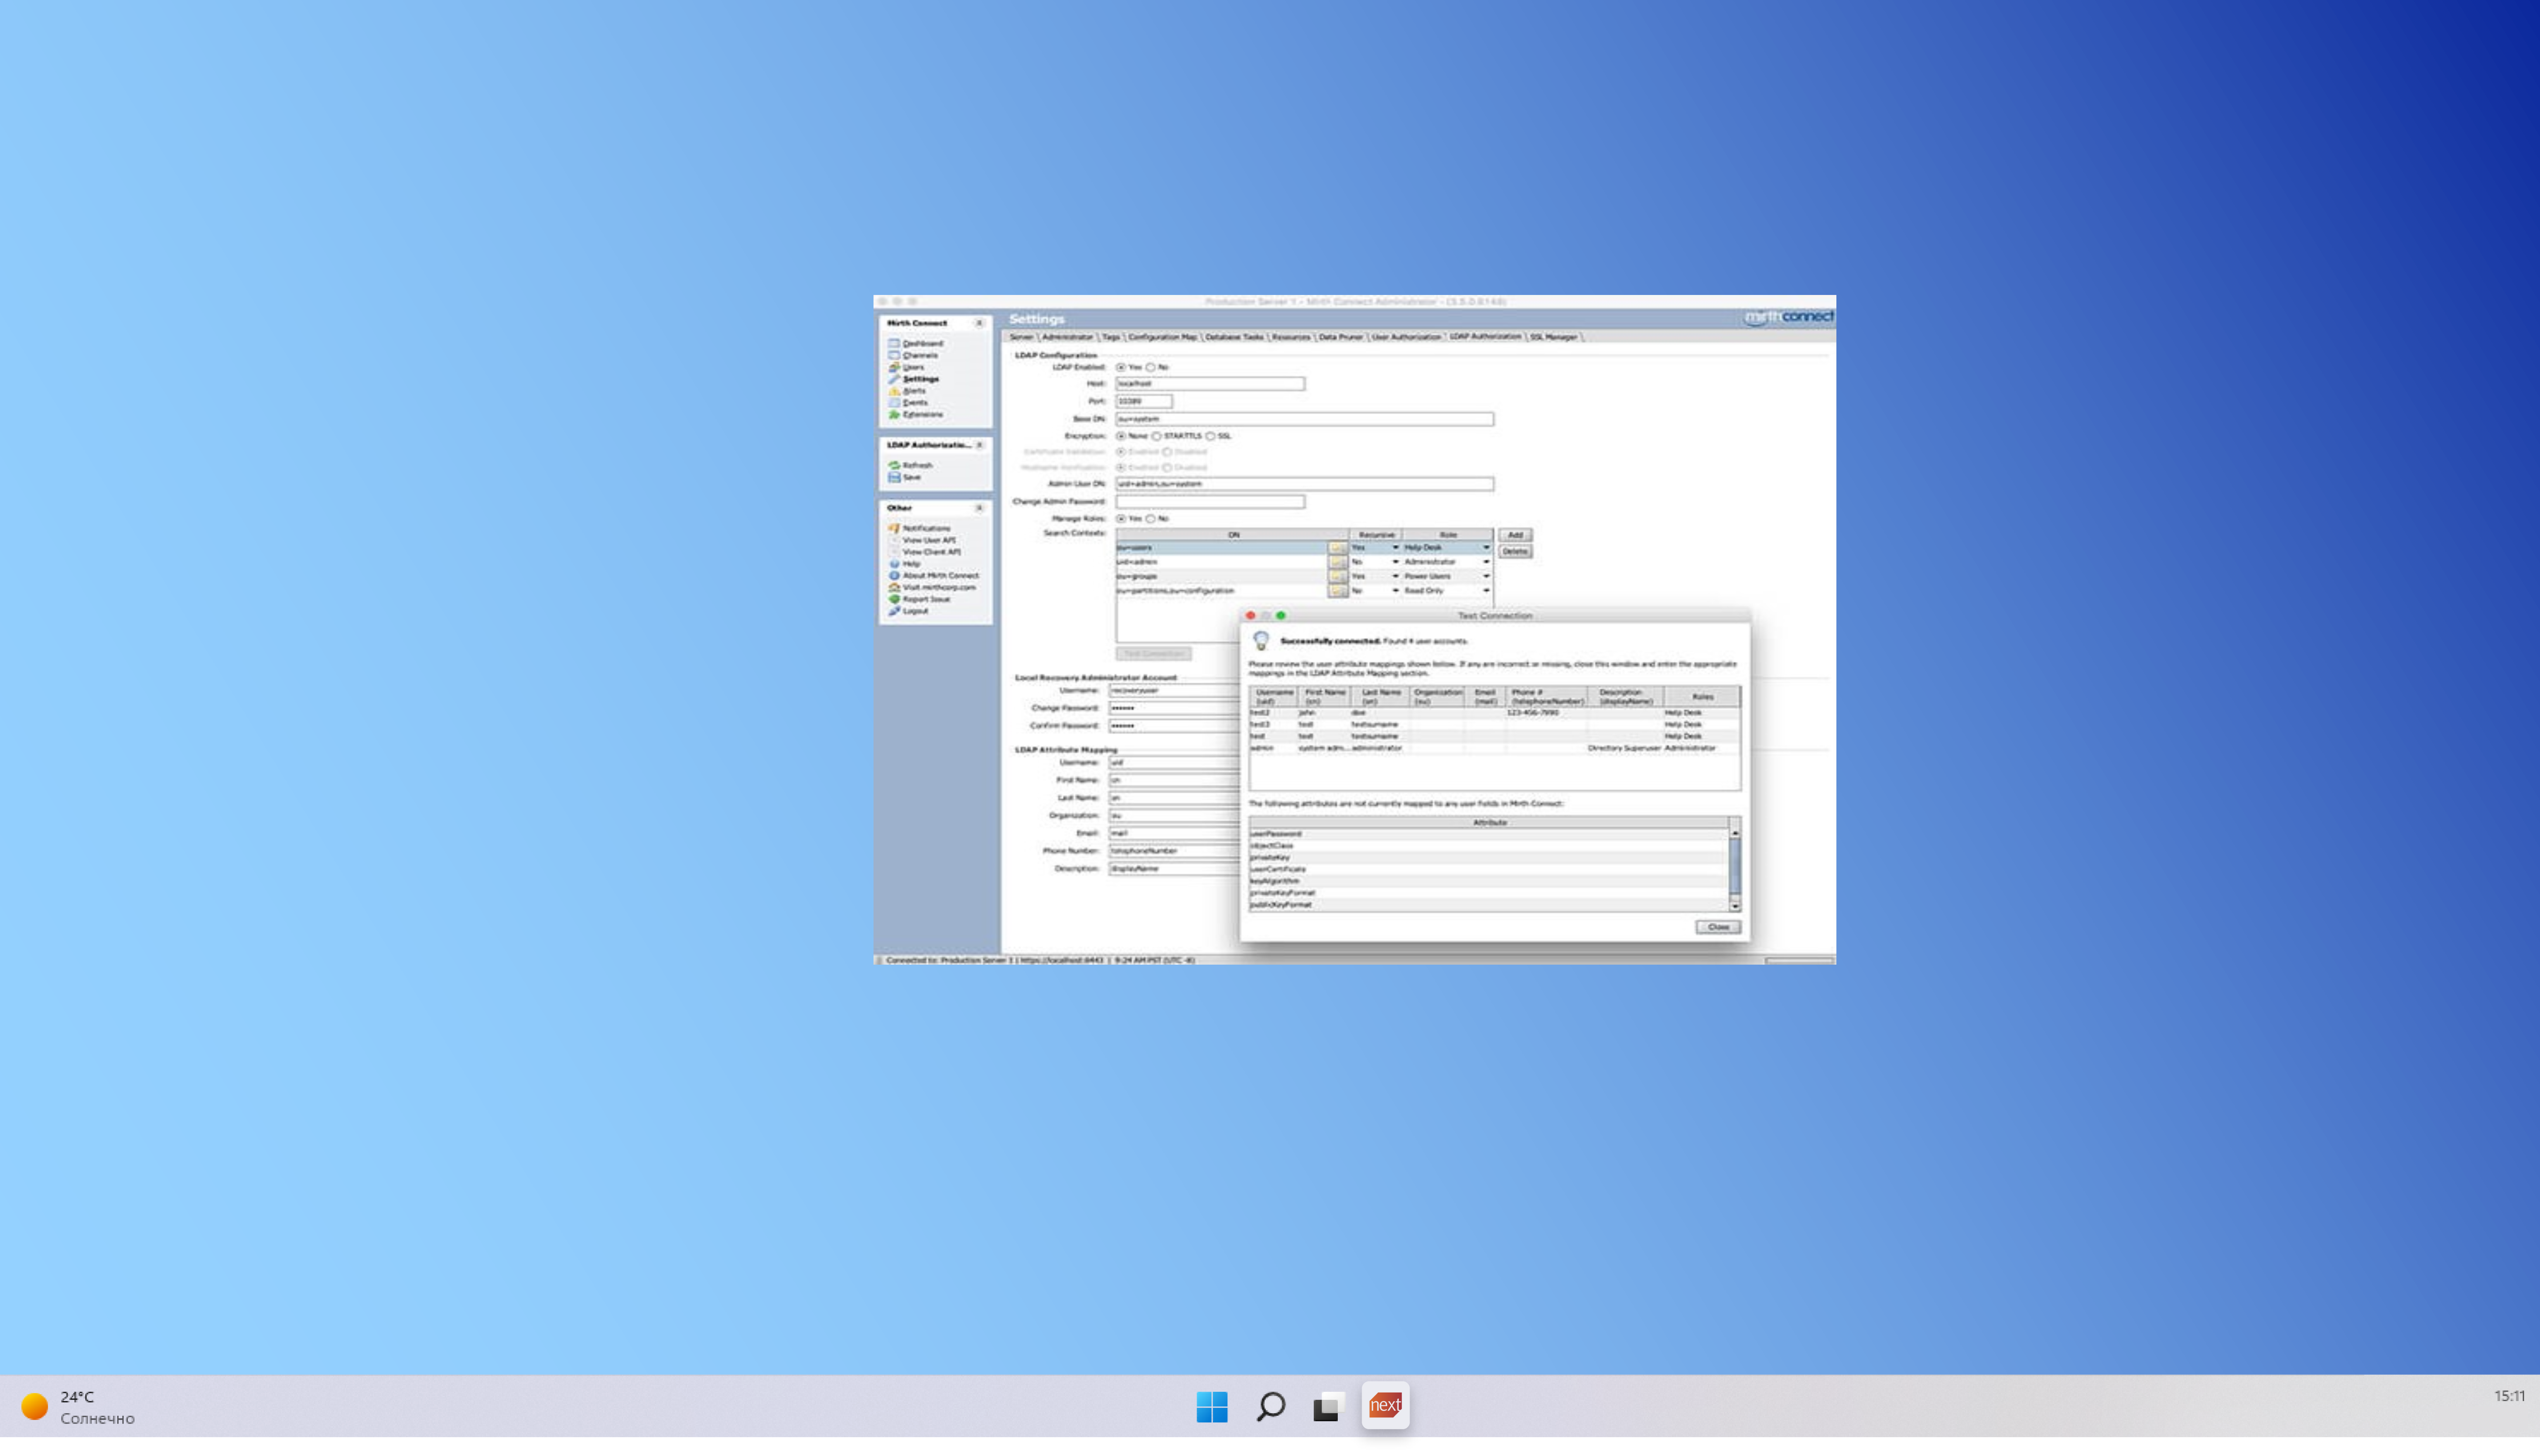This screenshot has height=1456, width=2540.
Task: Switch to the User Authorization tab
Action: (1406, 337)
